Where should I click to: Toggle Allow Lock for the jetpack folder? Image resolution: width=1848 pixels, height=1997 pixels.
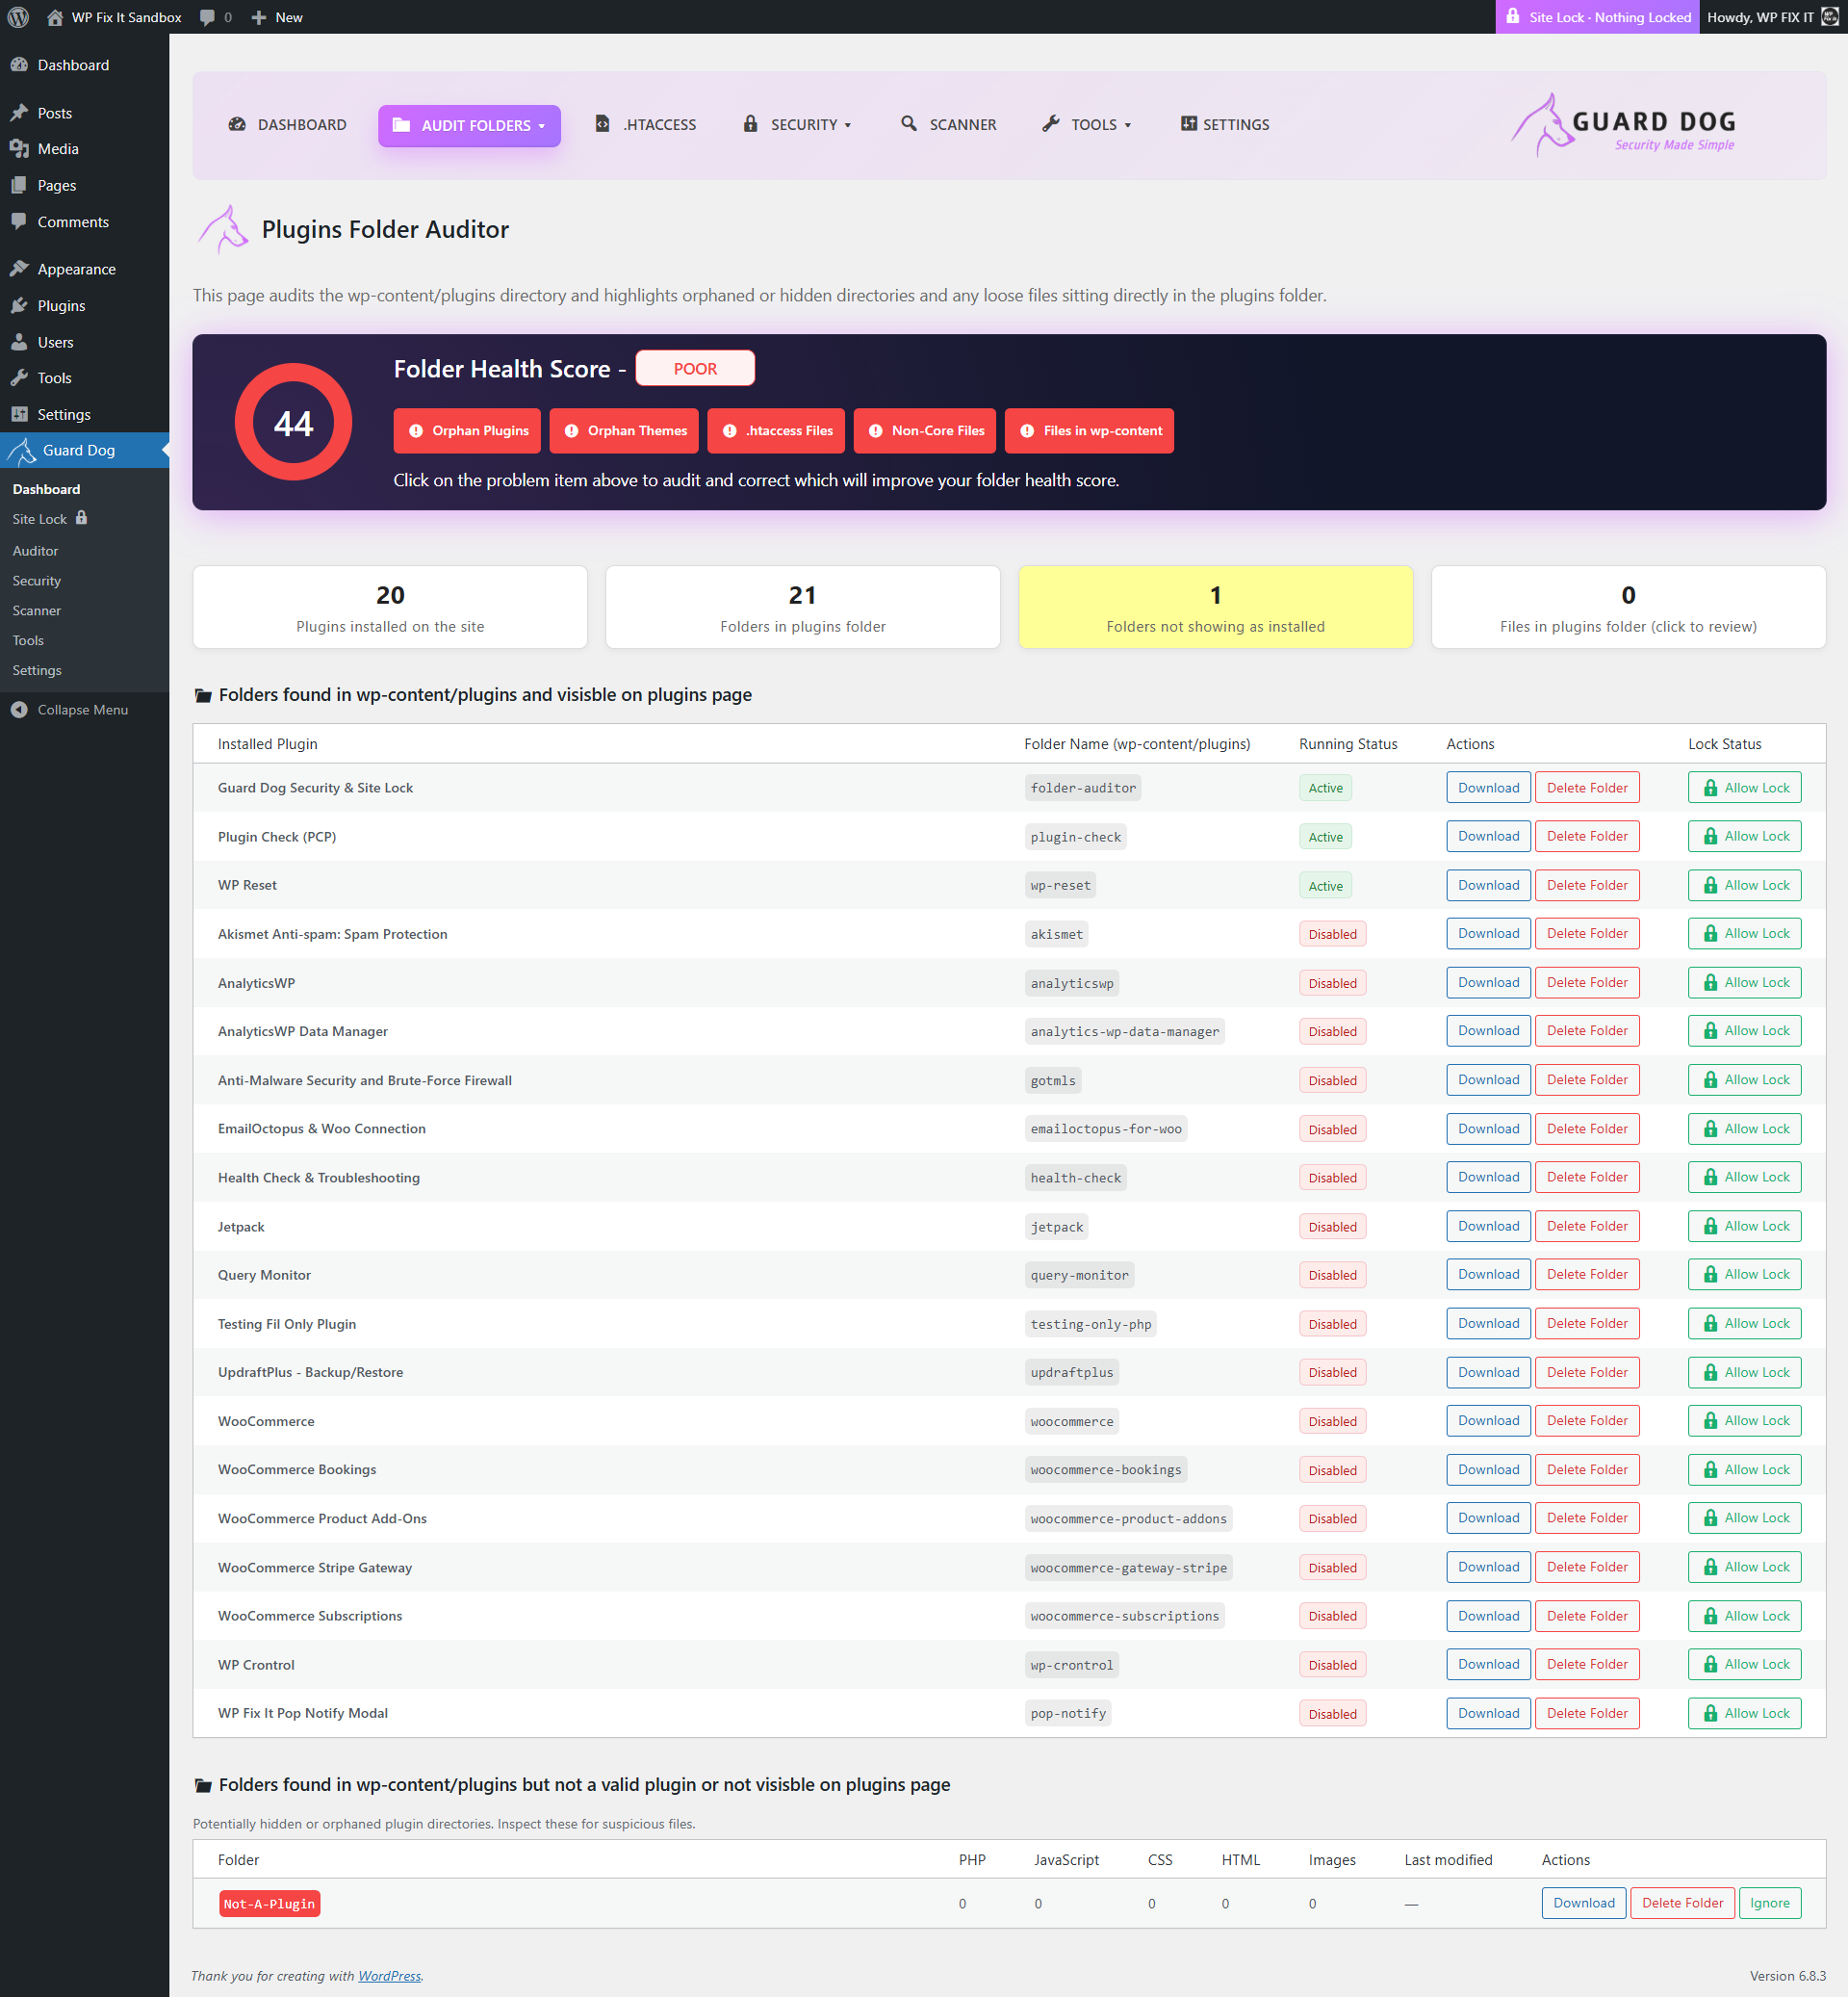click(1744, 1226)
